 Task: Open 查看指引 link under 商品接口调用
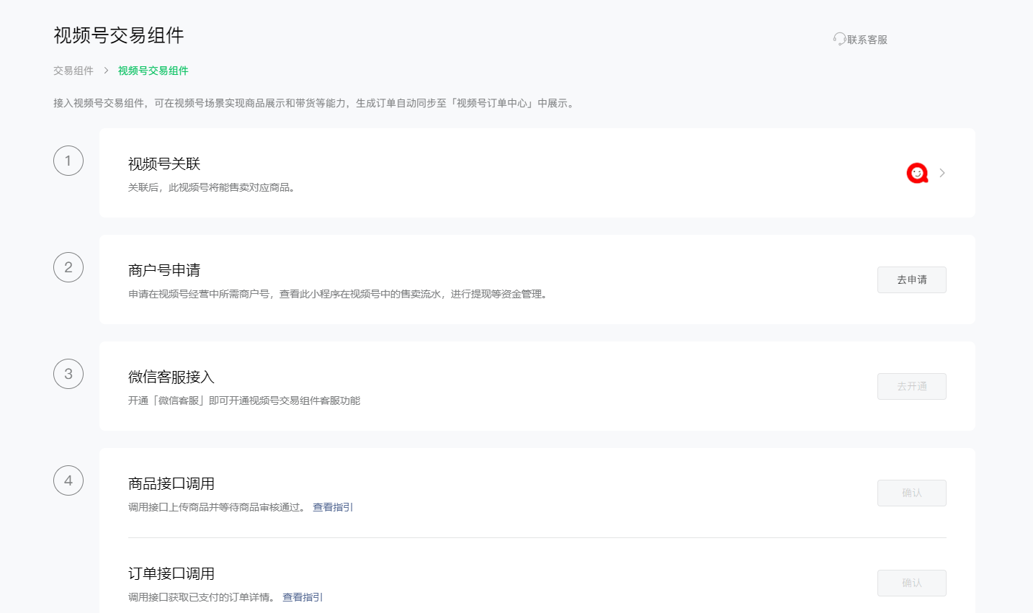tap(333, 507)
